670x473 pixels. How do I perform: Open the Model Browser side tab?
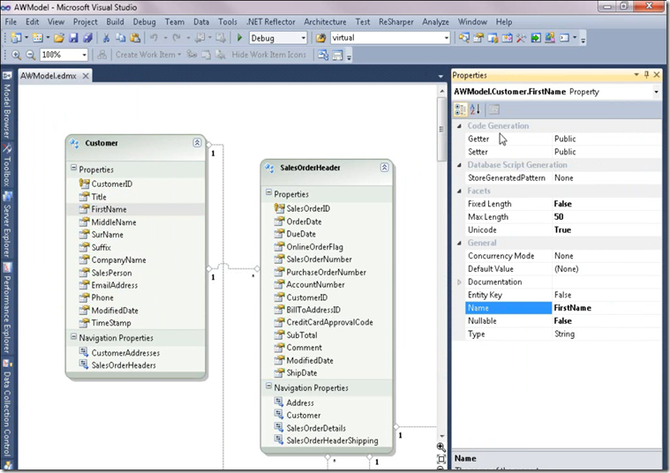click(7, 105)
